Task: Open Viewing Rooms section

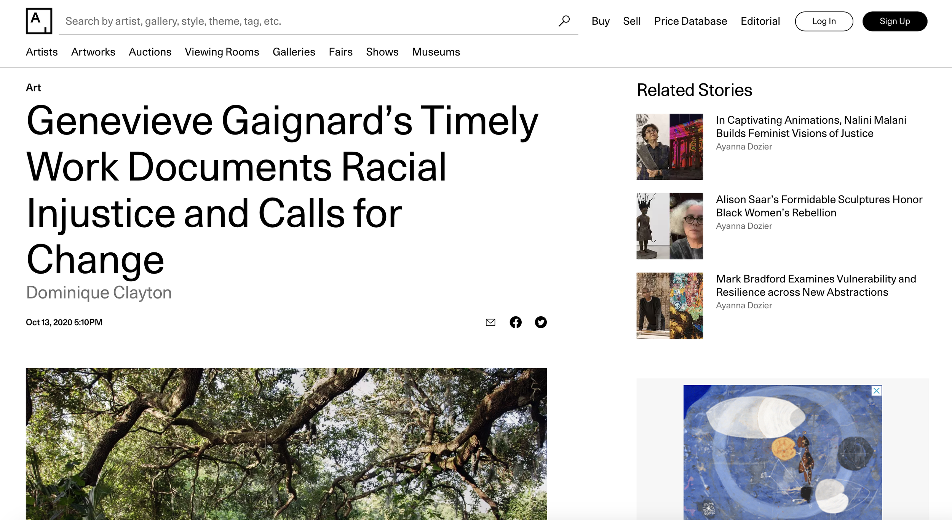Action: point(222,52)
